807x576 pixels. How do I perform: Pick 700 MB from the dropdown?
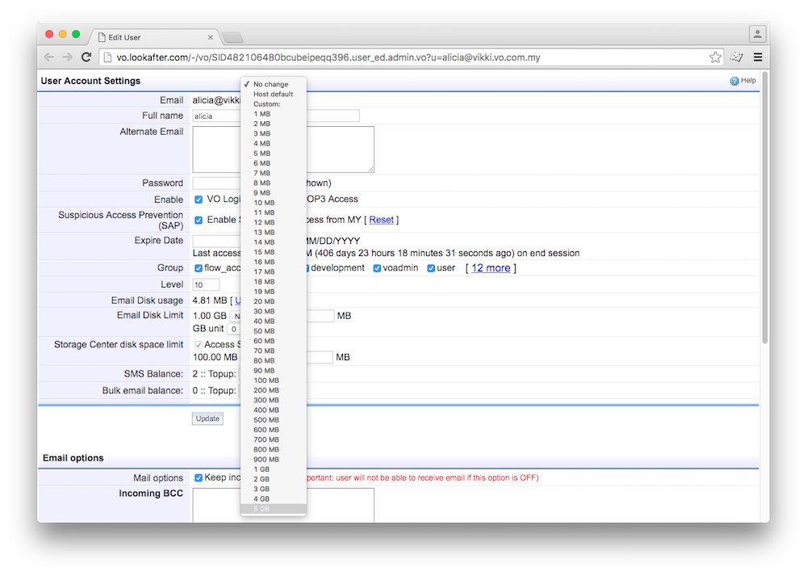(274, 439)
